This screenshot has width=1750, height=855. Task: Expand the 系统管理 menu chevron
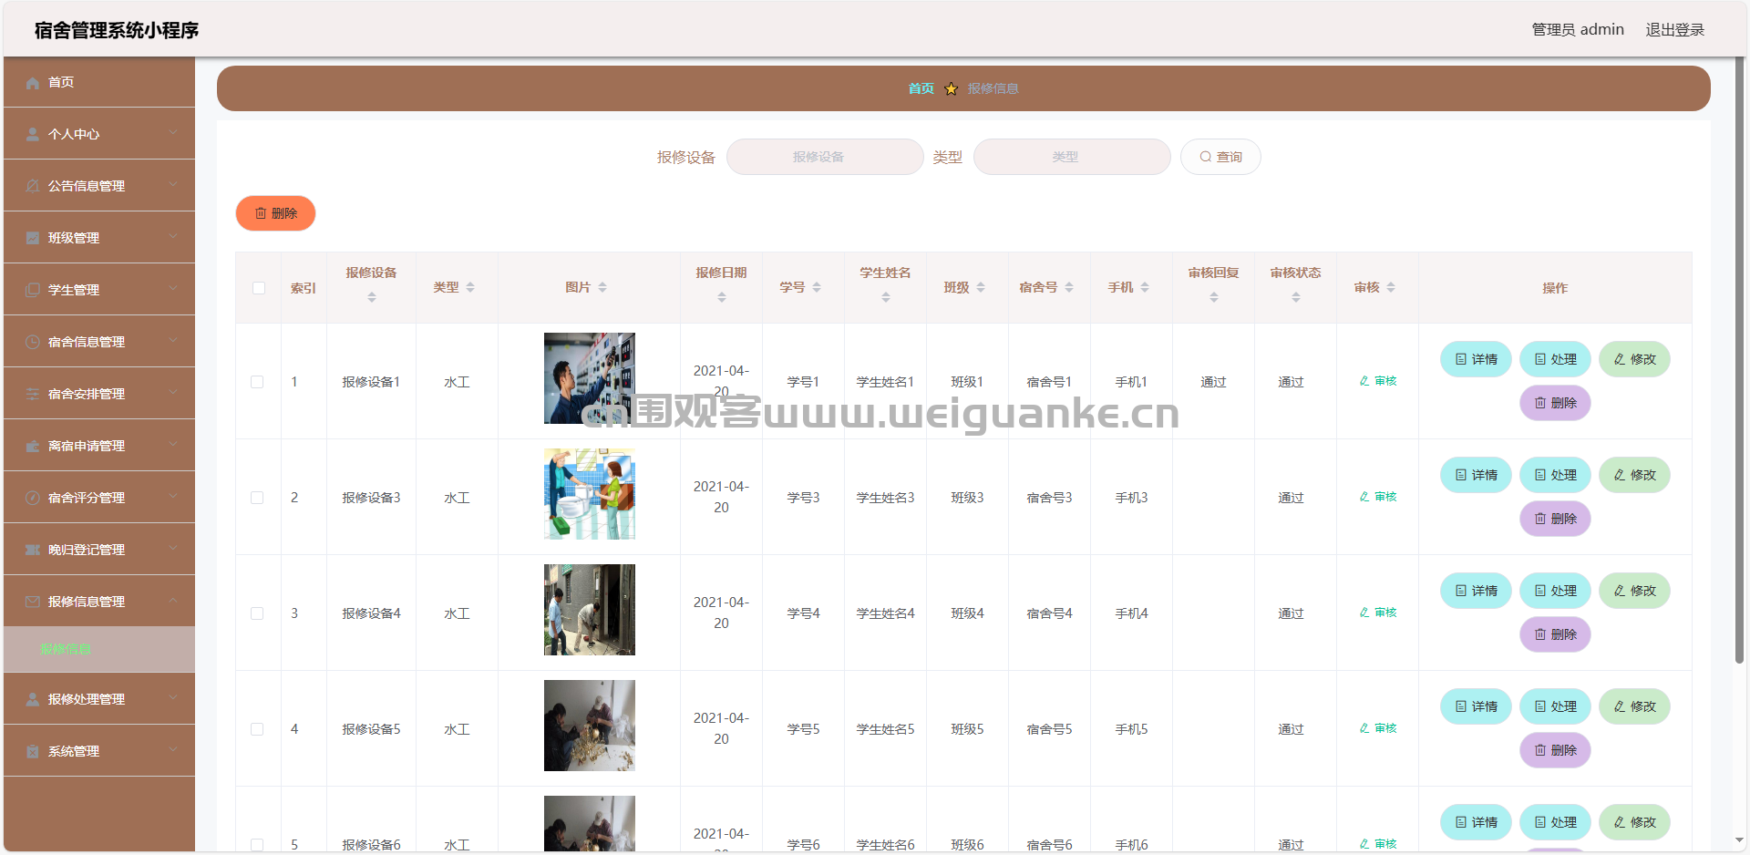pyautogui.click(x=173, y=750)
